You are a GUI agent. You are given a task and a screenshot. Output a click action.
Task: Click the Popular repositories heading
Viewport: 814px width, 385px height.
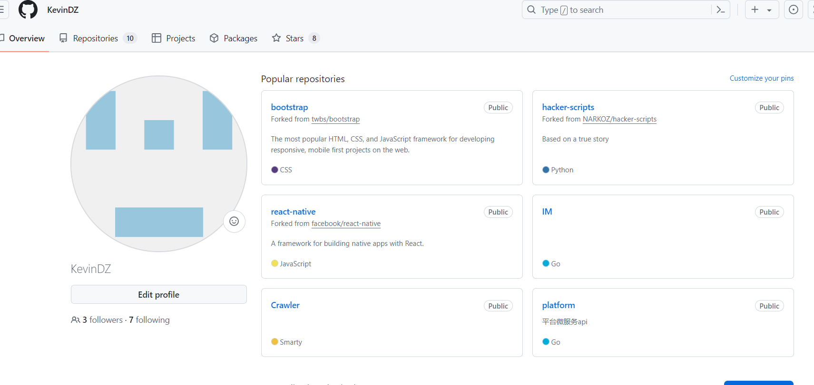(303, 79)
